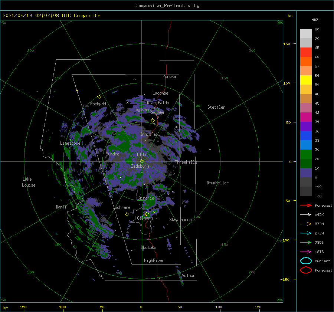
Task: Click the red forecast ellipse icon
Action: click(x=306, y=270)
